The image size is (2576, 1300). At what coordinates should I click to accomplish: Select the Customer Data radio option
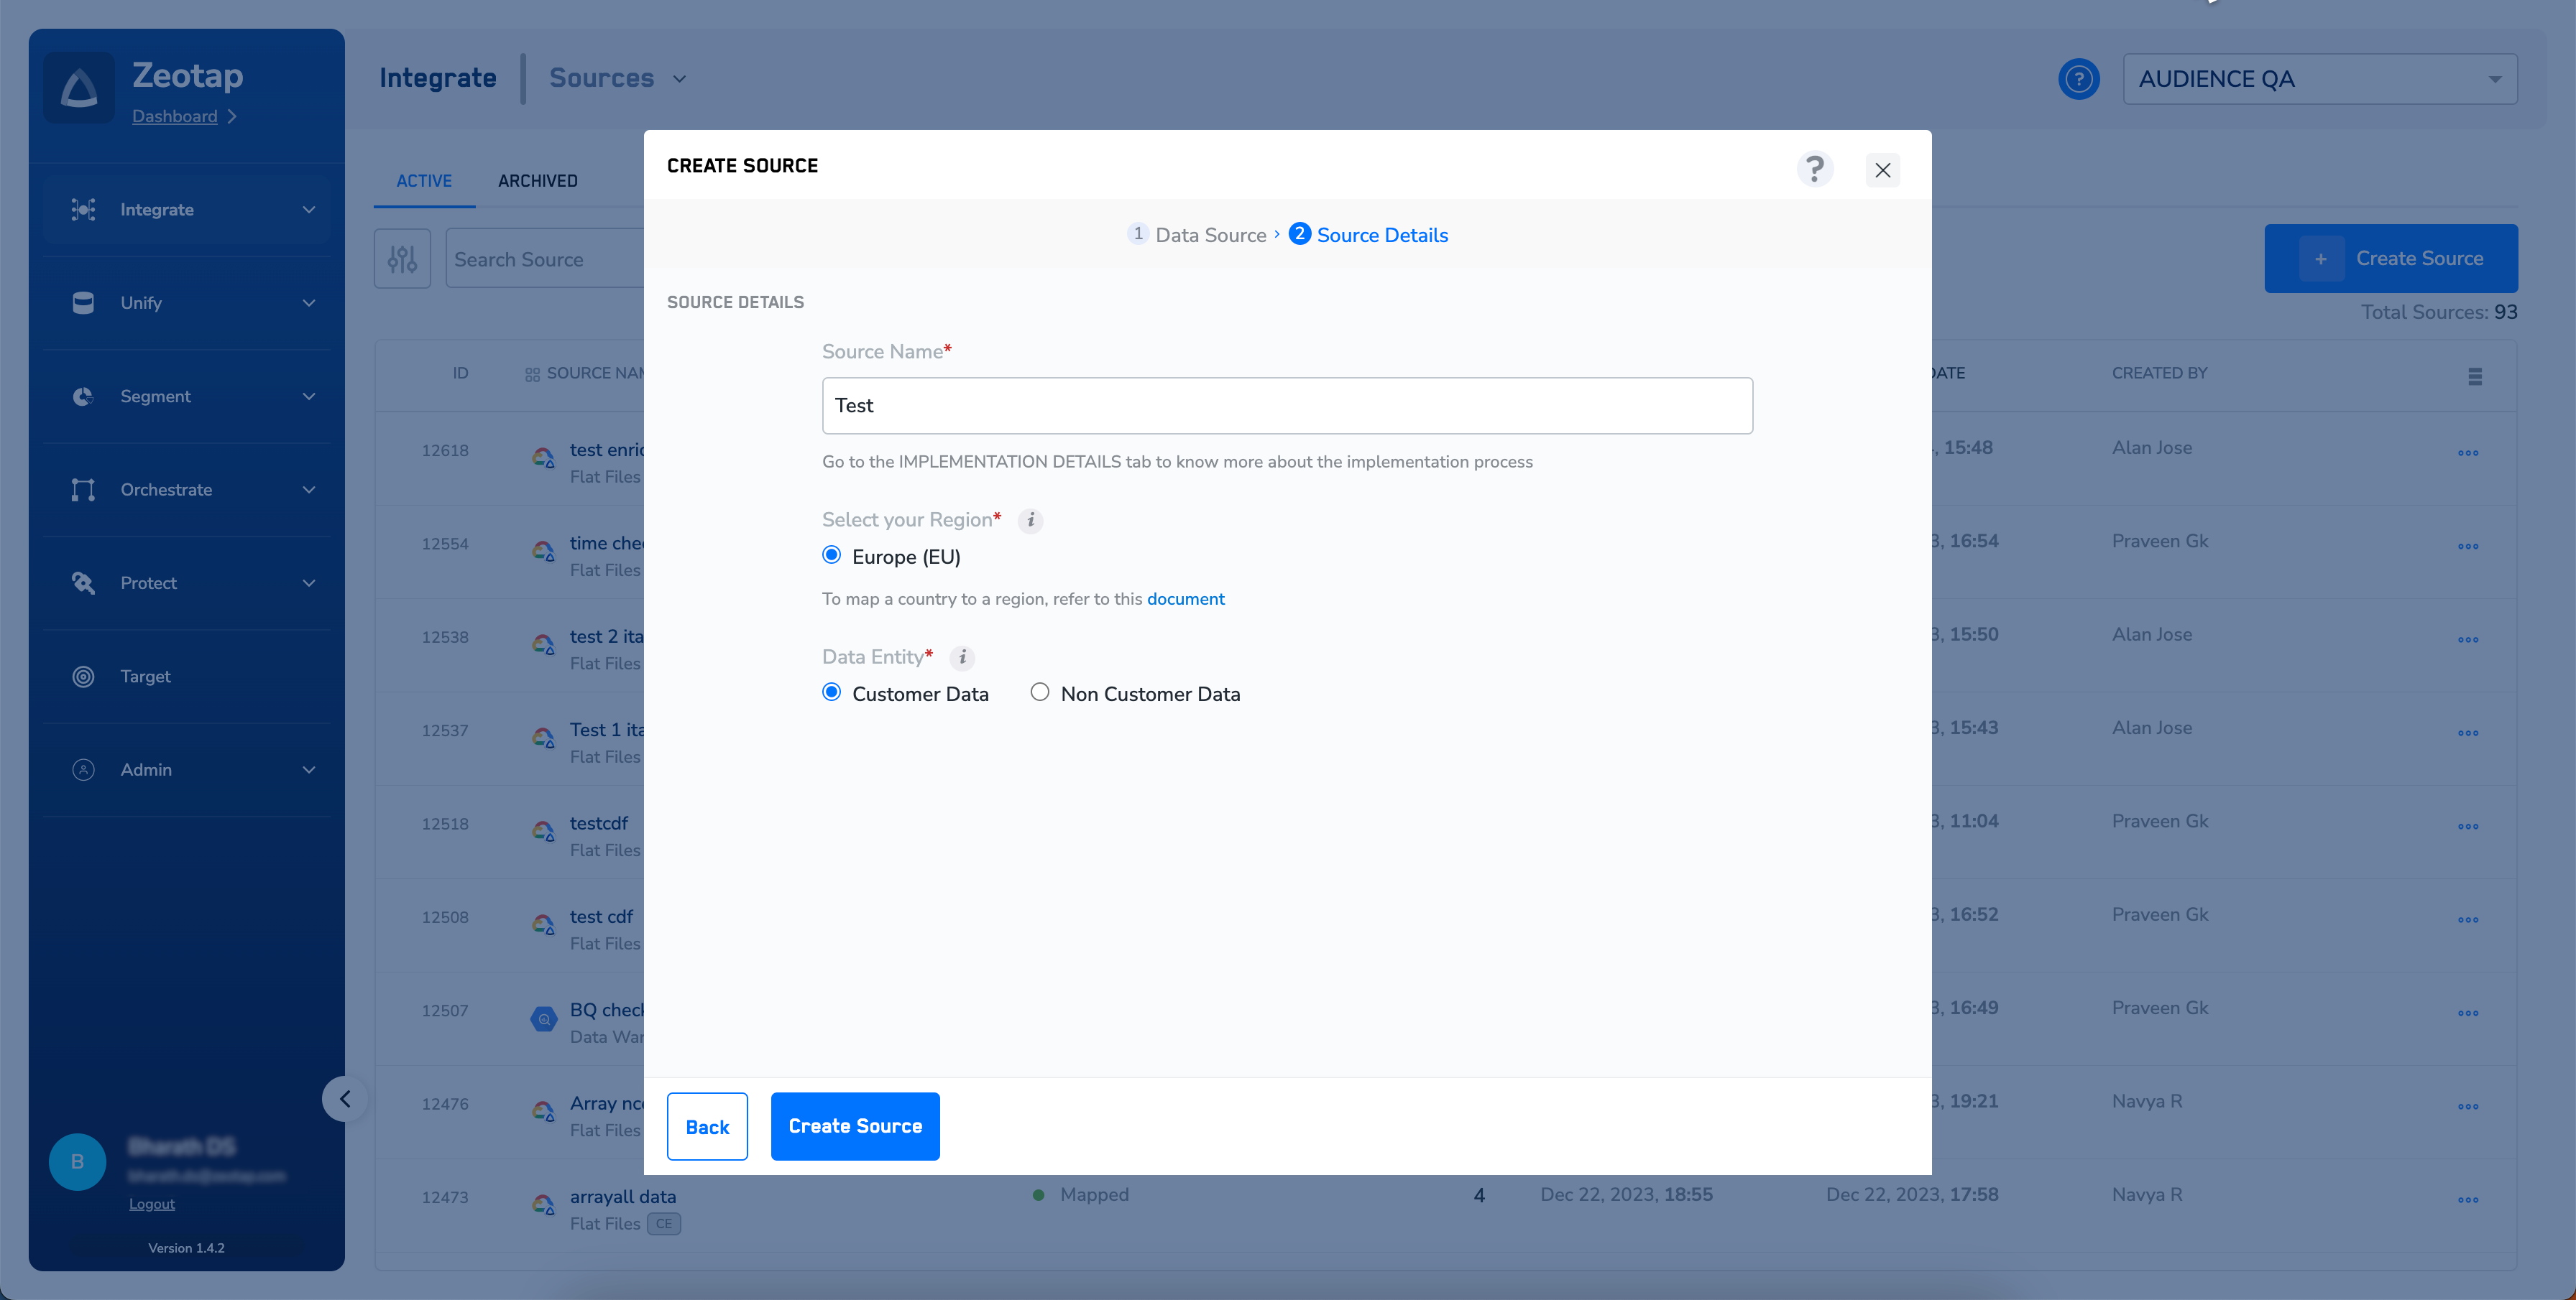click(x=831, y=692)
